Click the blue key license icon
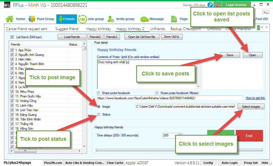The image size is (273, 166). (210, 5)
